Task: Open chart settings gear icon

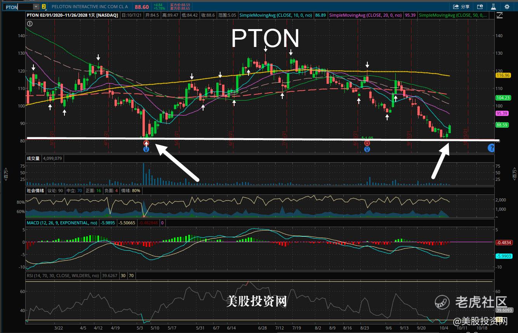Action: pyautogui.click(x=507, y=7)
